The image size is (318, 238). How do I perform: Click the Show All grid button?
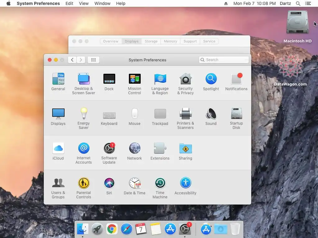[93, 60]
